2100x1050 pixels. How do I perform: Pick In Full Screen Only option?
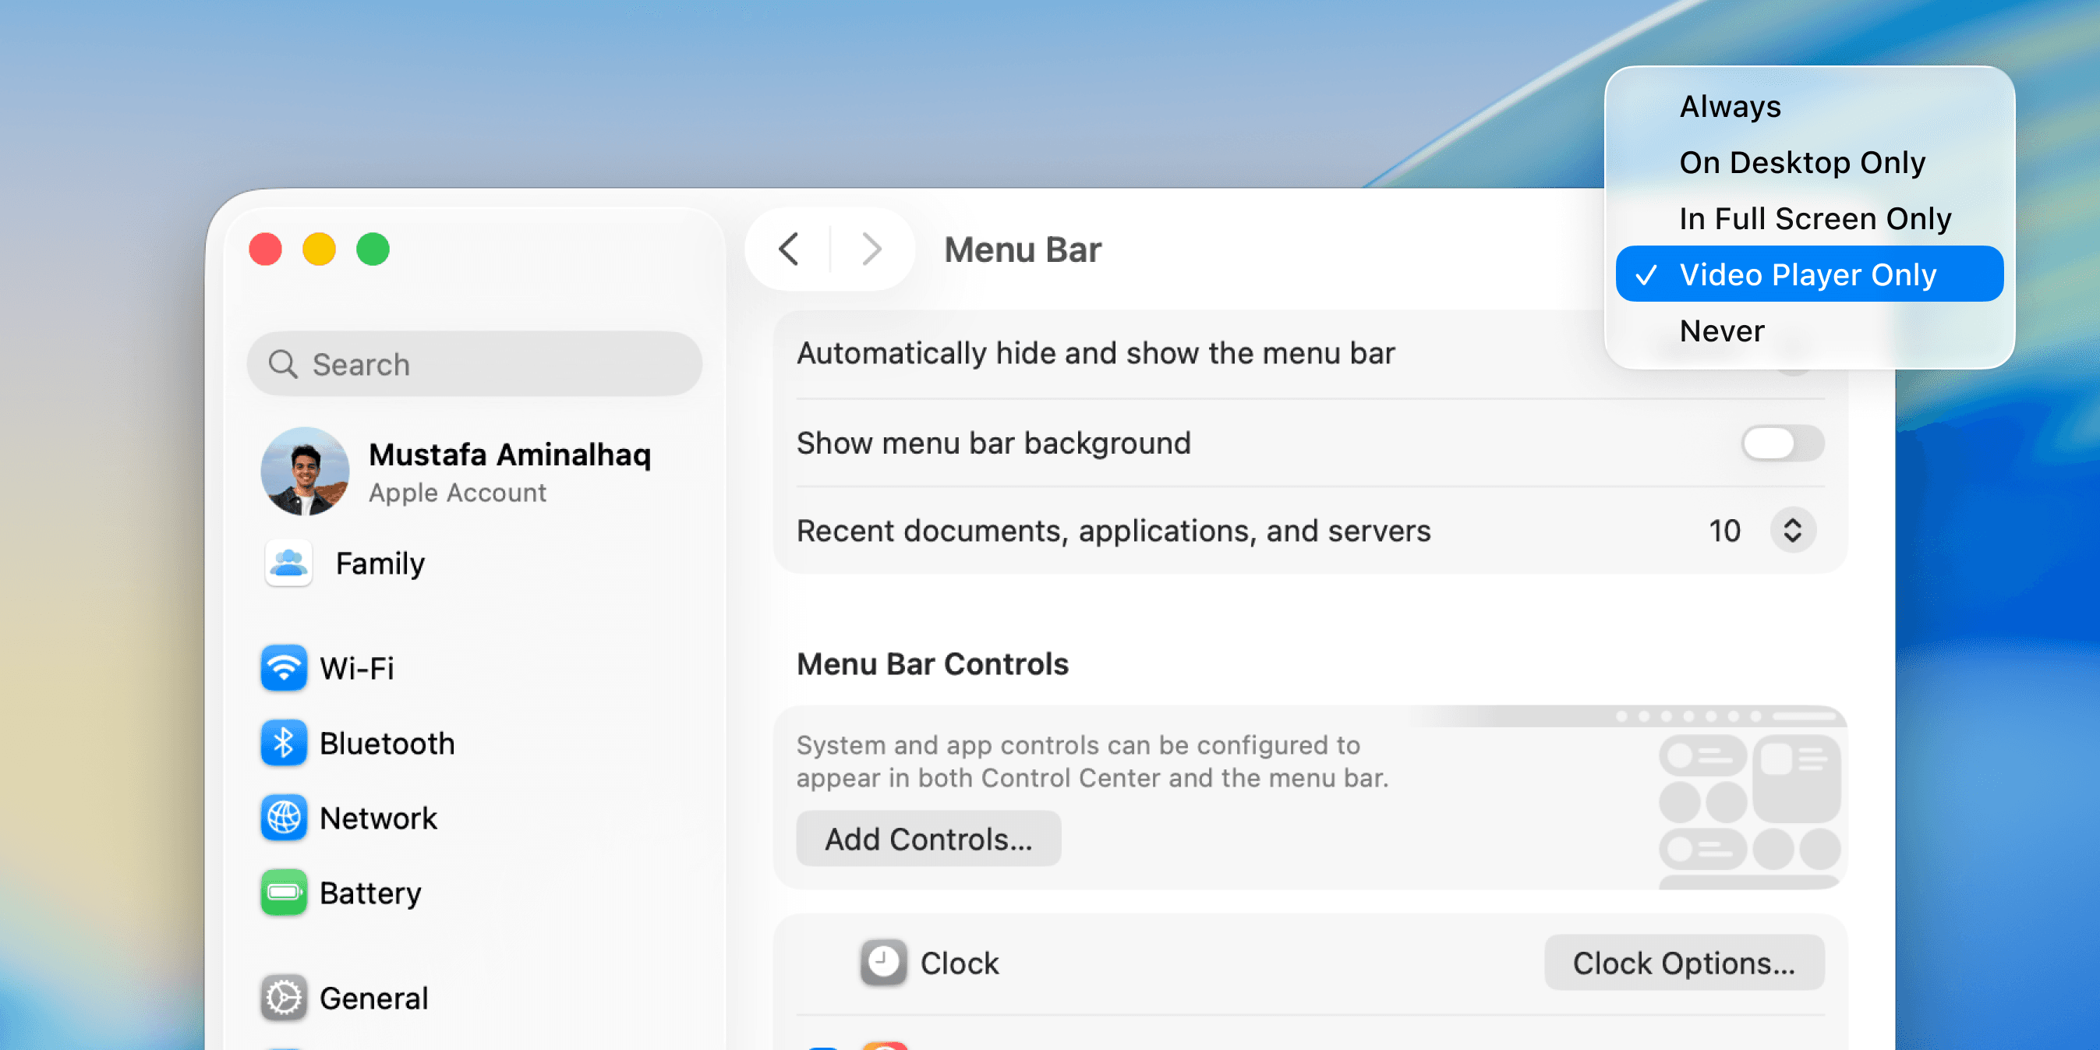tap(1815, 218)
